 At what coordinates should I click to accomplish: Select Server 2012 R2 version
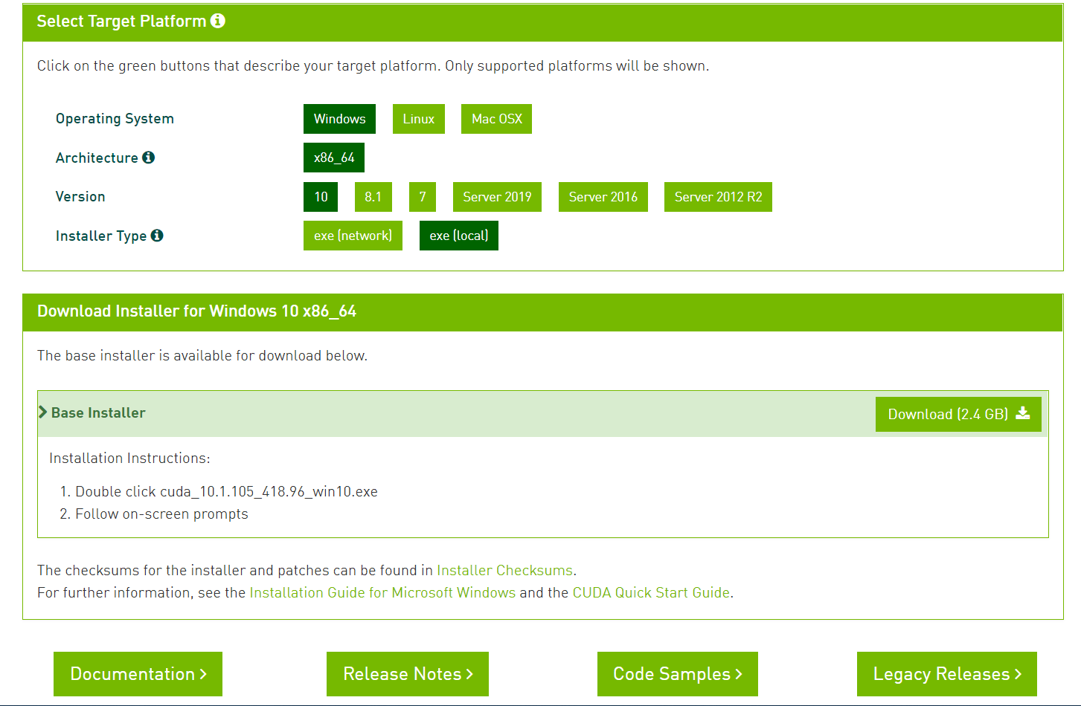(x=718, y=197)
